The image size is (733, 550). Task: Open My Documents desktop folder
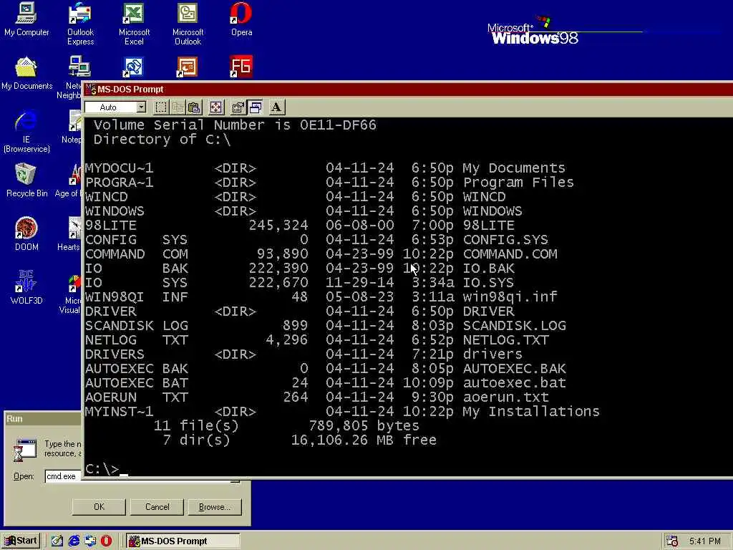[x=26, y=73]
